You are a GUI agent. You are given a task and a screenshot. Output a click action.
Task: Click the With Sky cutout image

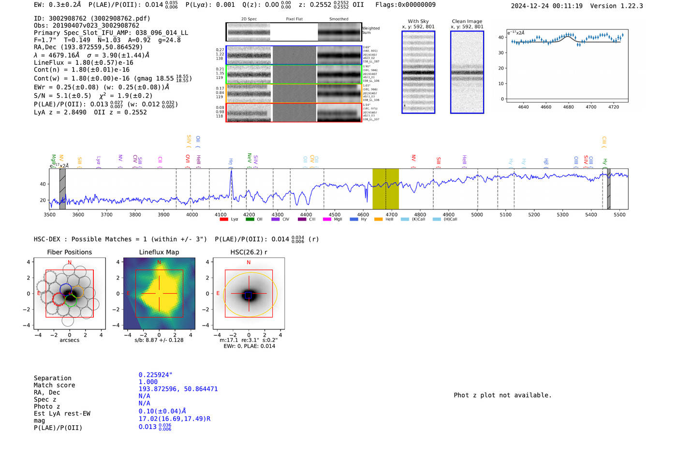[418, 72]
